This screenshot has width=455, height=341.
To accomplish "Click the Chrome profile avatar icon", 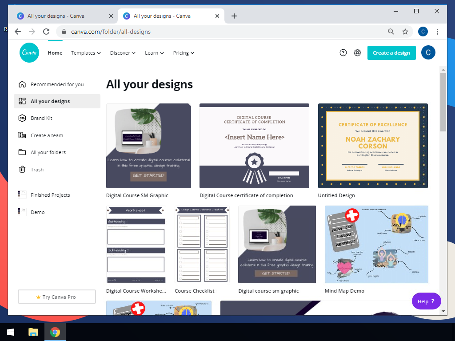I will [x=423, y=32].
